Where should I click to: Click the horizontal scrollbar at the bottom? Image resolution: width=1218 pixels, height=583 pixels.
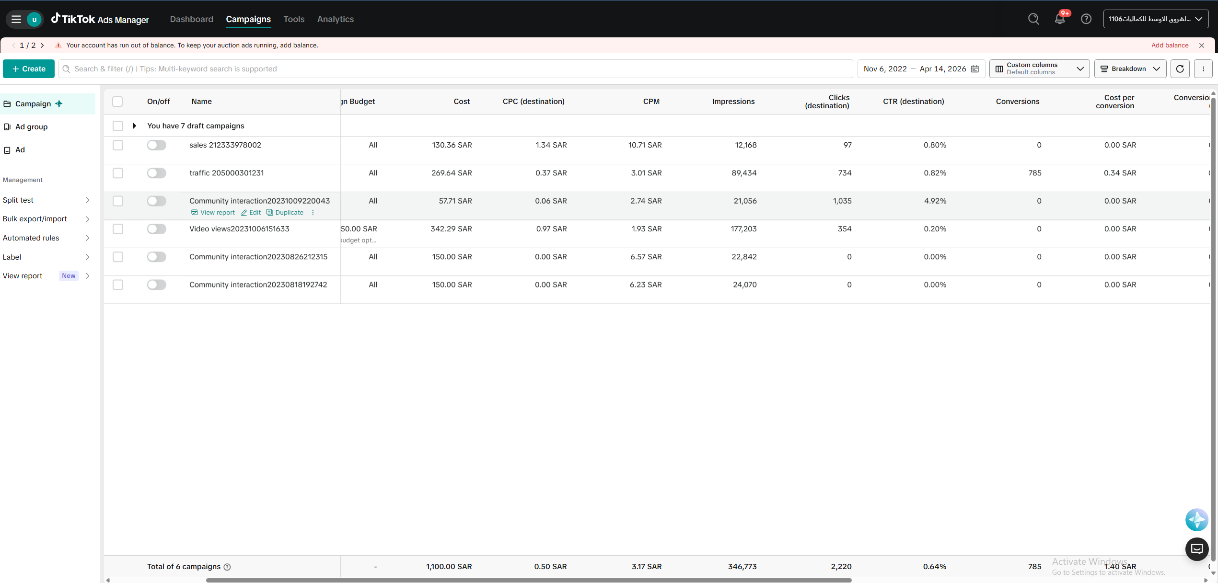click(528, 580)
